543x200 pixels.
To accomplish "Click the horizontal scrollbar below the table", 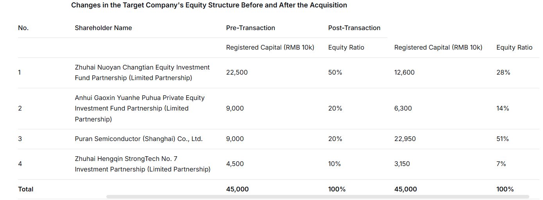I will [317, 196].
